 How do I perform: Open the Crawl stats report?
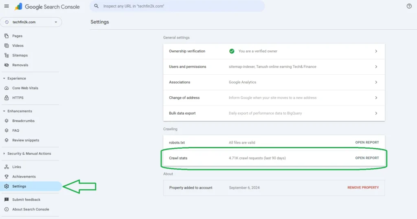coord(367,158)
